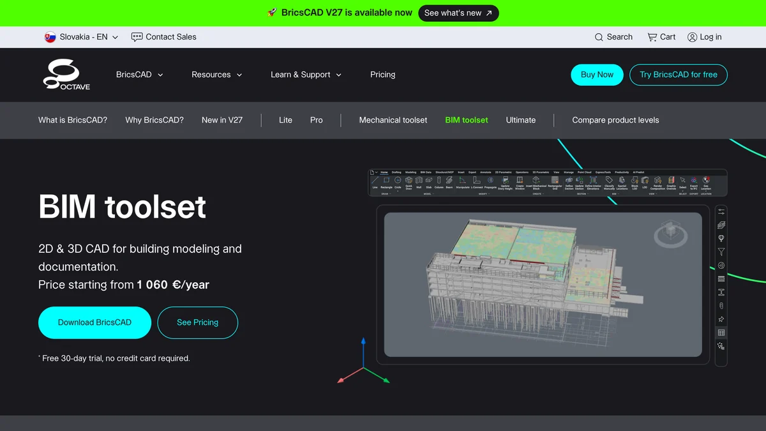The width and height of the screenshot is (766, 431).
Task: Click the Create Window tool icon
Action: [520, 180]
